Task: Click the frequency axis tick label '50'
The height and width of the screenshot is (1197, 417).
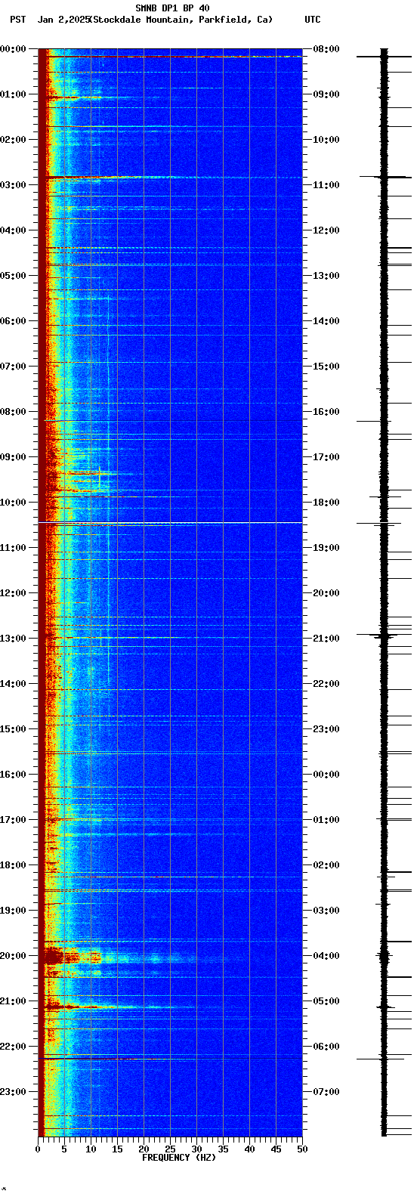Action: point(302,1149)
